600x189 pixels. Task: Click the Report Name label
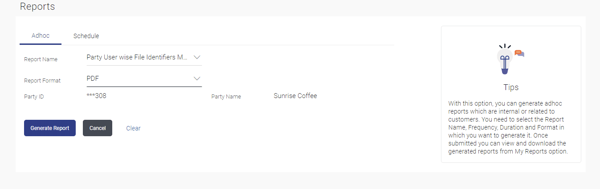click(41, 59)
